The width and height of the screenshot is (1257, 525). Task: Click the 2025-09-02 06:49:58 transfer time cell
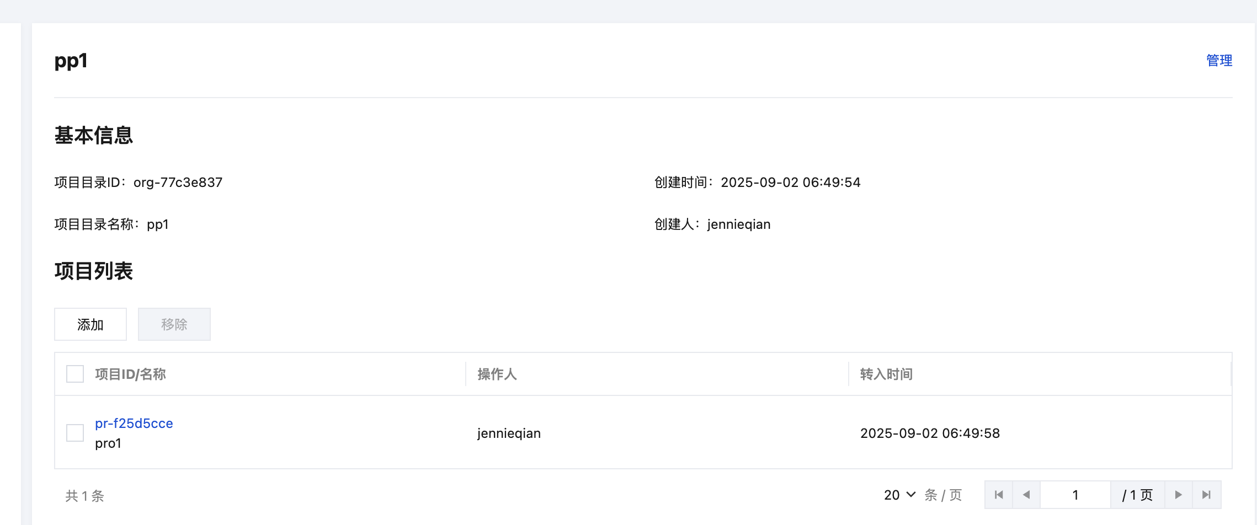[930, 433]
